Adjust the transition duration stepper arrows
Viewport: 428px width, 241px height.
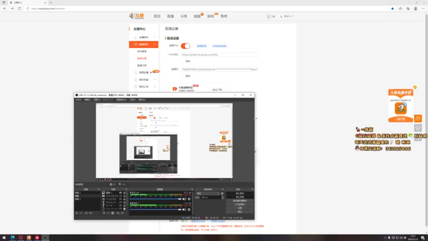click(x=223, y=197)
